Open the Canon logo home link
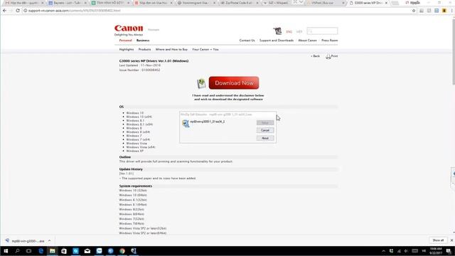 pos(129,28)
